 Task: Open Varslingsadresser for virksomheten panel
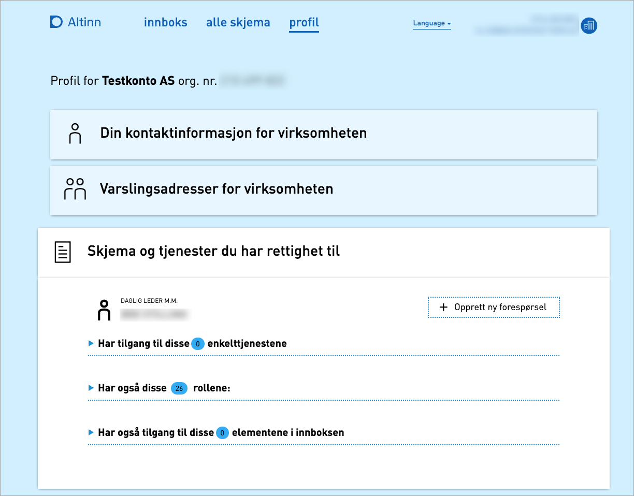(323, 190)
